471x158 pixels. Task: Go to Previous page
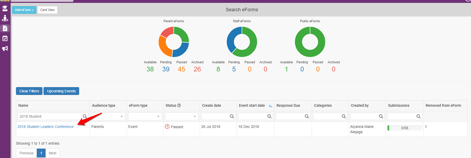point(26,153)
